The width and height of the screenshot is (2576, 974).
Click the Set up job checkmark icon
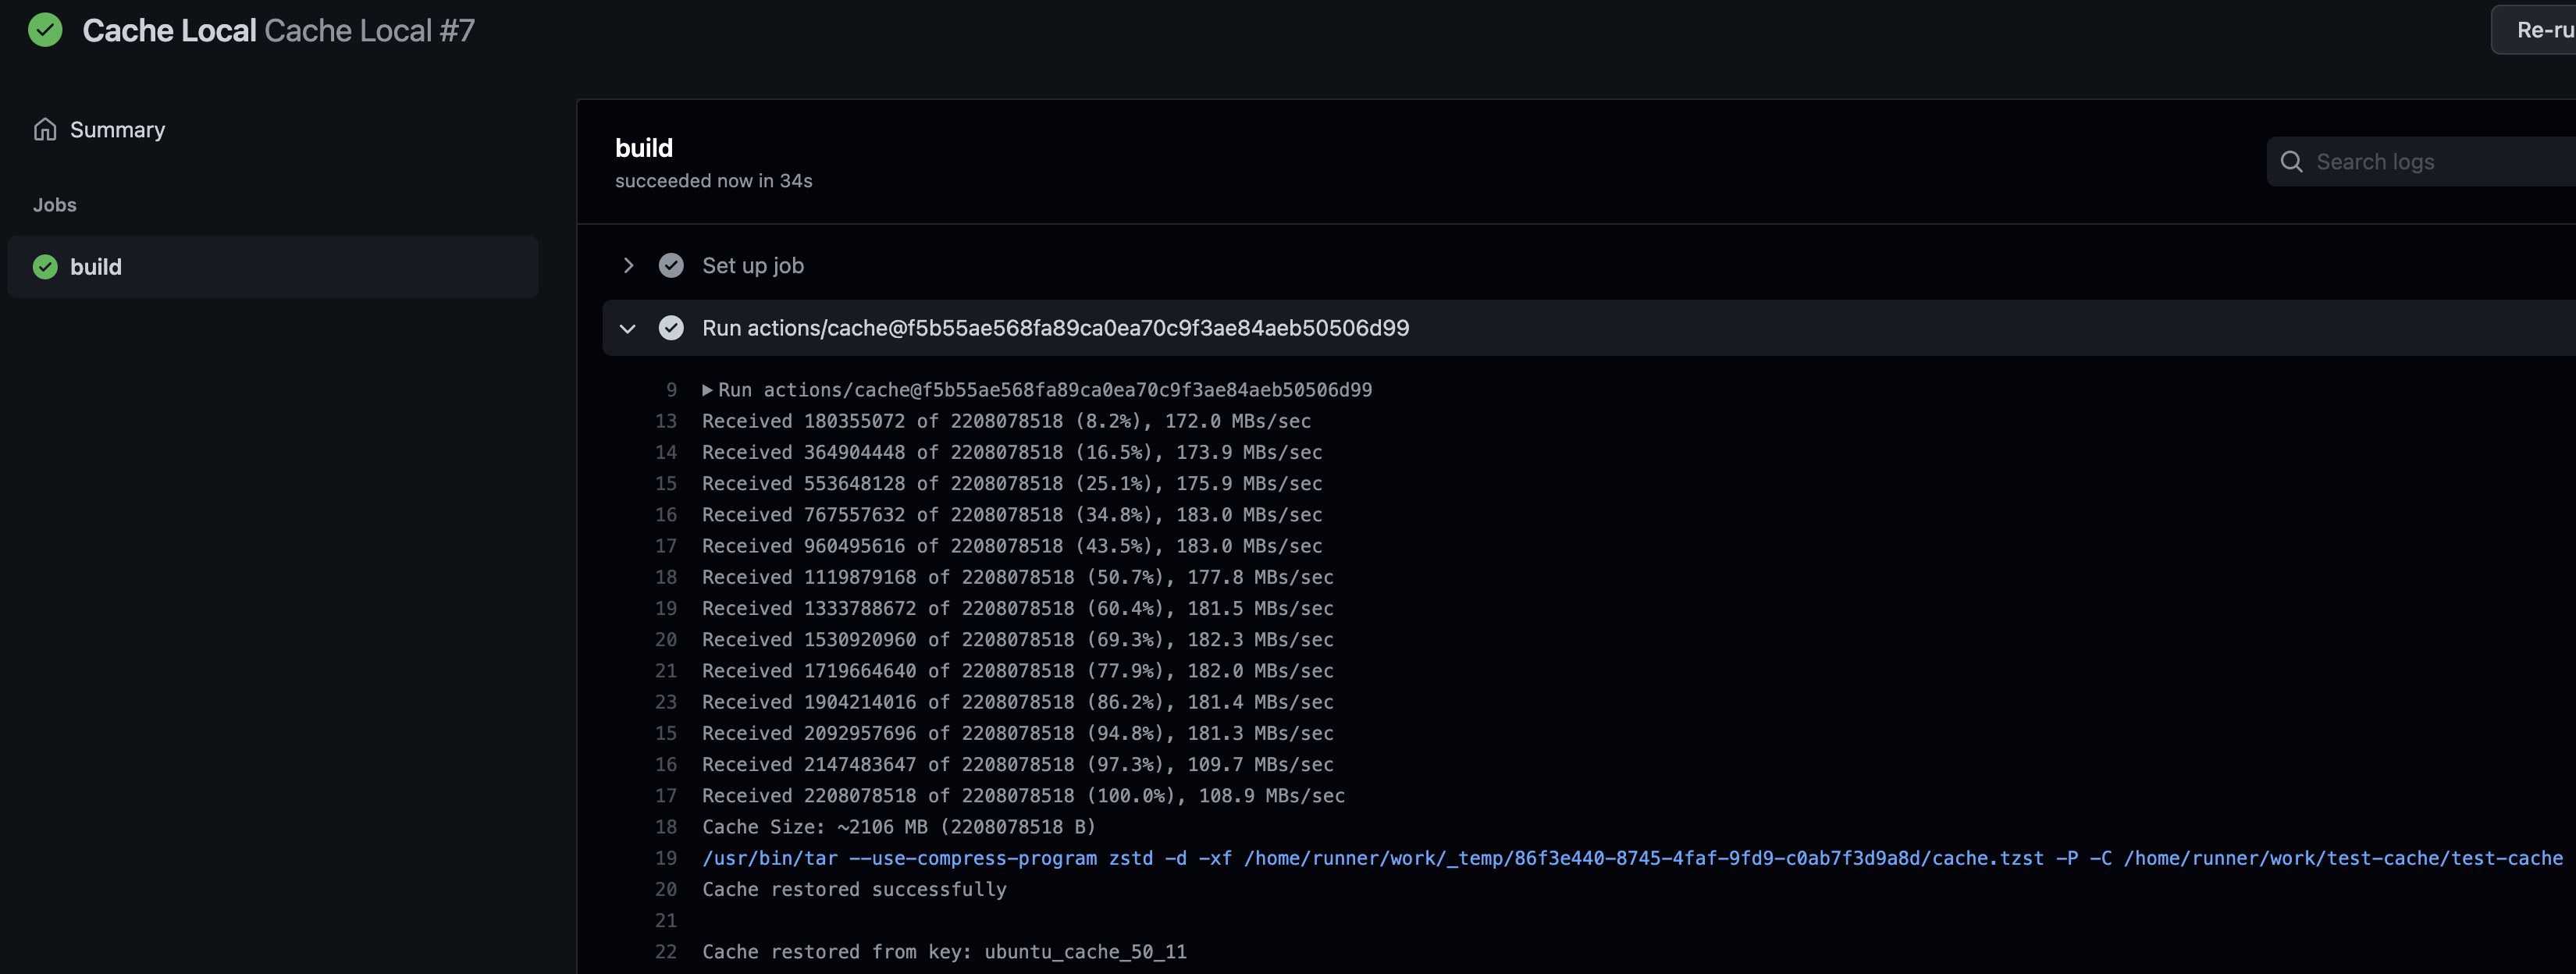(x=671, y=265)
